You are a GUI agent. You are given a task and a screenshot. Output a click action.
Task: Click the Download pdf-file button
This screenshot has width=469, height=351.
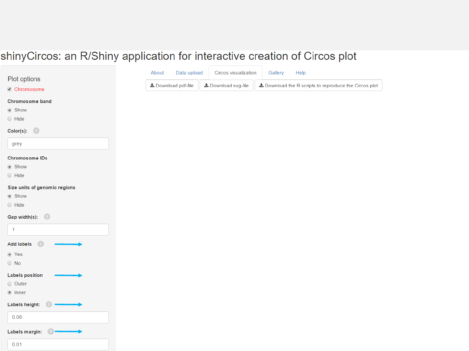[x=172, y=85]
